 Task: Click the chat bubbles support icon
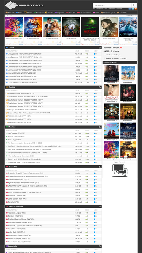120,170
